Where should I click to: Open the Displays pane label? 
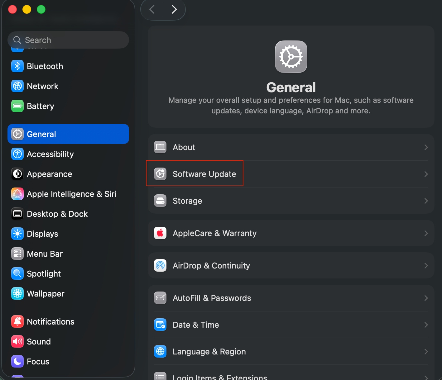pos(42,234)
